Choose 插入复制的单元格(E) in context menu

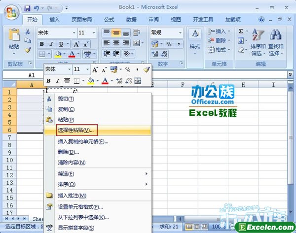coord(97,141)
